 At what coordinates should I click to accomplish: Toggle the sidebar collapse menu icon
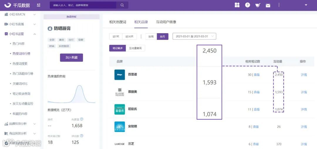pyautogui.click(x=39, y=5)
